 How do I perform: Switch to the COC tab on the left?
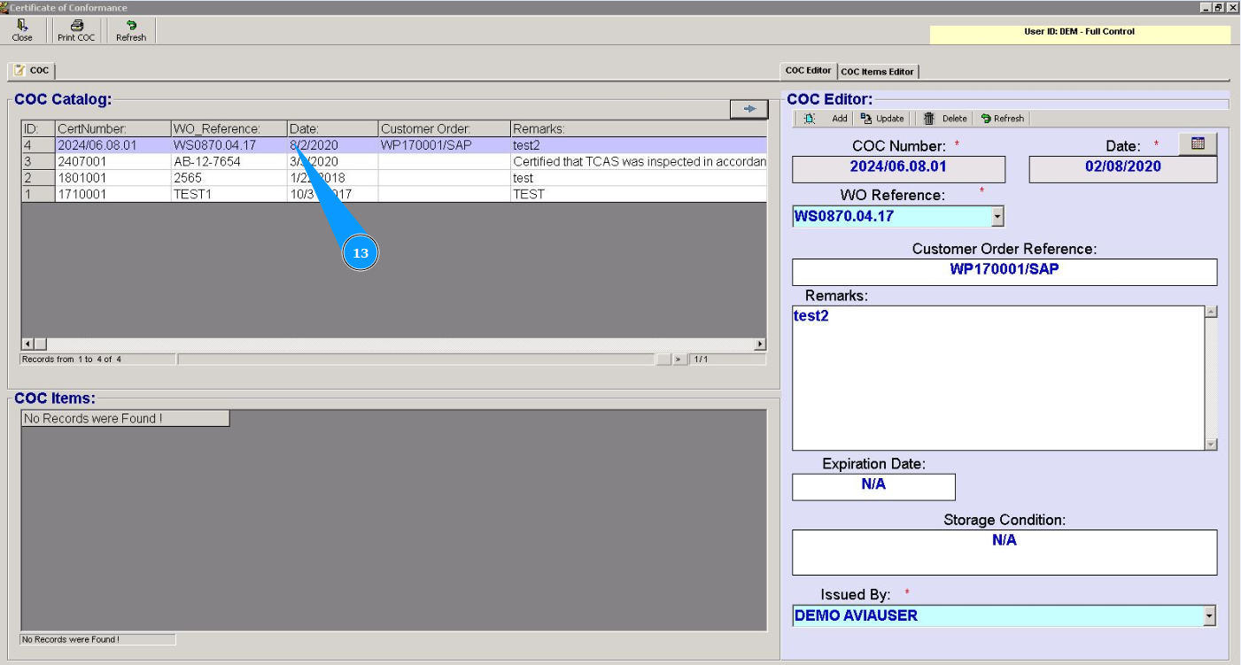pos(32,71)
